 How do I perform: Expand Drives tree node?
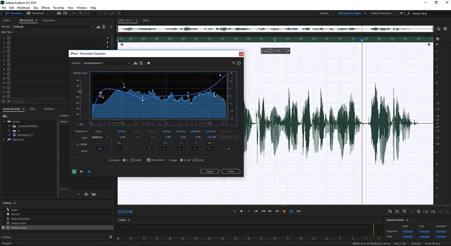click(x=5, y=122)
